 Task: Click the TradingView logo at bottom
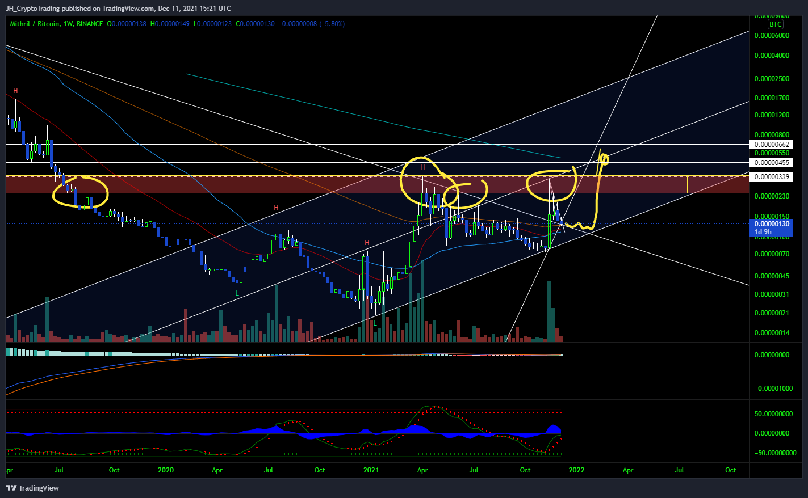click(32, 488)
